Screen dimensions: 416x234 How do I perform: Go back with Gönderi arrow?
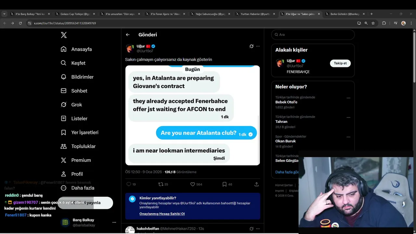(x=128, y=35)
